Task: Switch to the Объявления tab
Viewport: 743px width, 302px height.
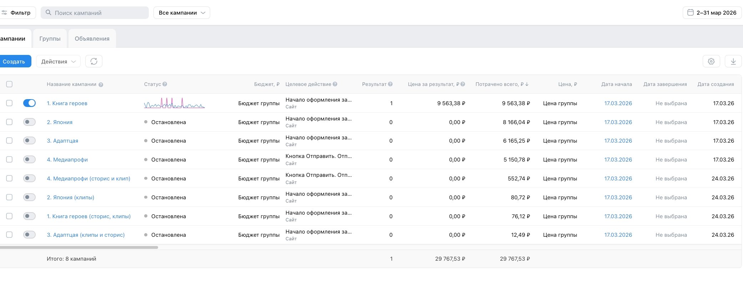Action: click(92, 39)
